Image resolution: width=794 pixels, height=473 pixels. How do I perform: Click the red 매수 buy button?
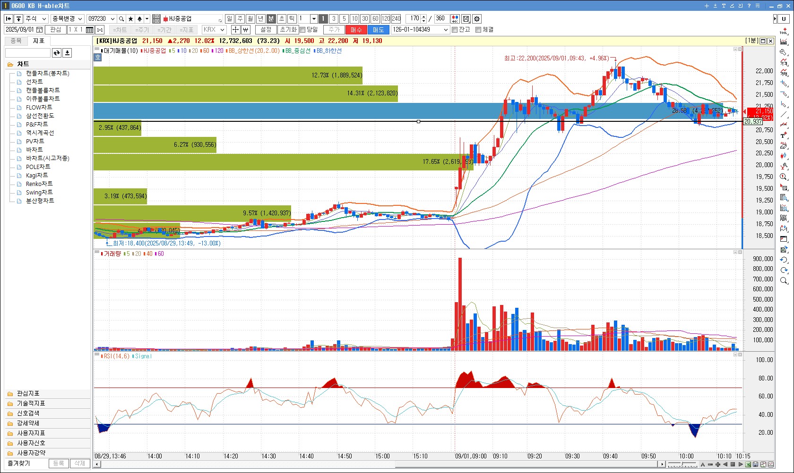(356, 30)
